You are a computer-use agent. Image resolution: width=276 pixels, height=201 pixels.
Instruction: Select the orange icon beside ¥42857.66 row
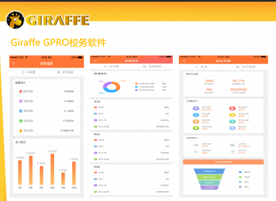coord(20,130)
